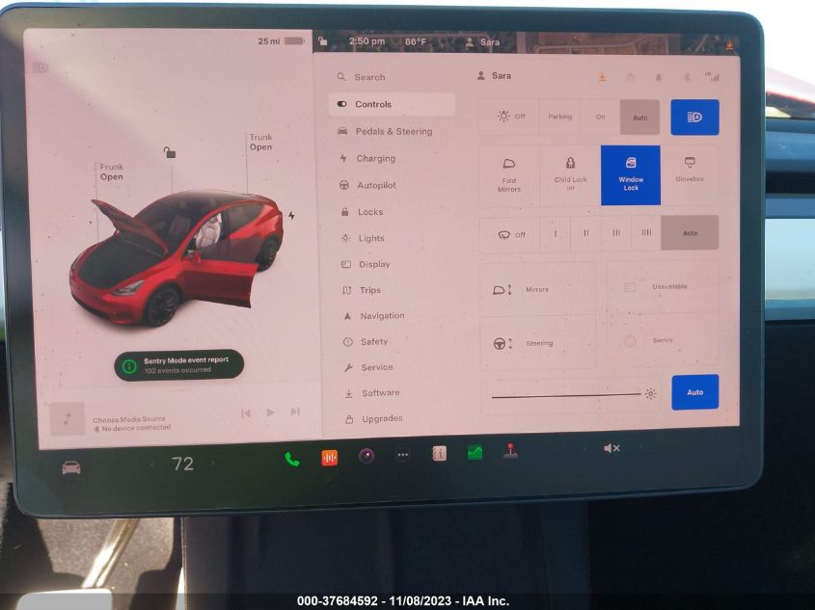The height and width of the screenshot is (610, 815).
Task: Tap the phone icon in bottom bar
Action: (x=291, y=459)
